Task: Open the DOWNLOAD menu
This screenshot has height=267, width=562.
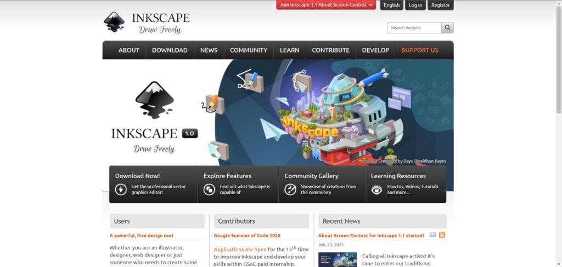Action: (x=170, y=50)
